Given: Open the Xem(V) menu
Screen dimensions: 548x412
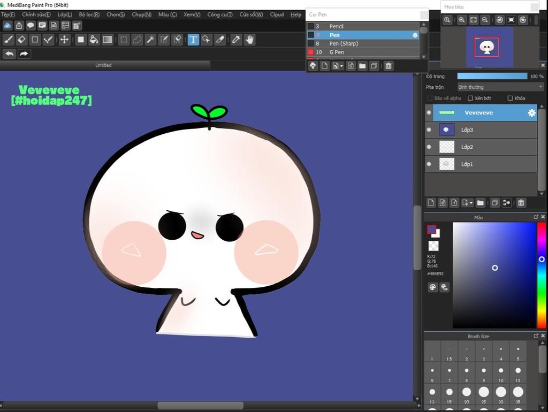Looking at the screenshot, I should [192, 14].
